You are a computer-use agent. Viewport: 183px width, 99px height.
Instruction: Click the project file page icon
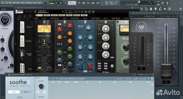151,9
